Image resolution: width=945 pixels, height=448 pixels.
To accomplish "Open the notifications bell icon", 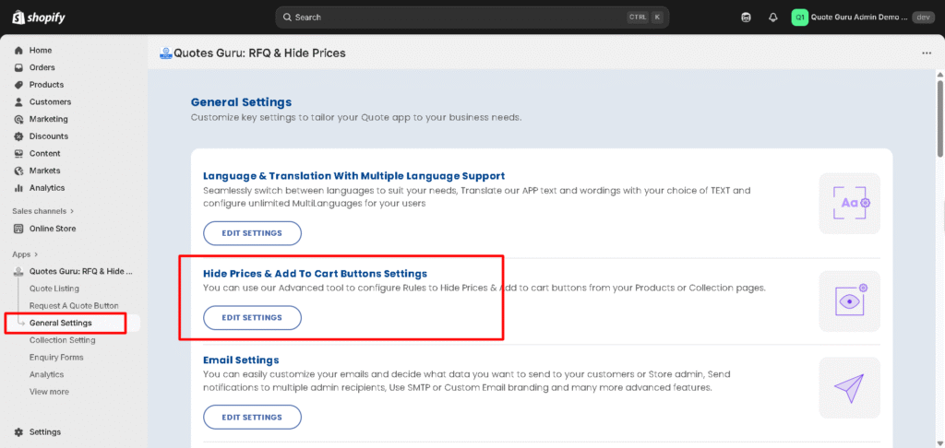I will point(772,18).
